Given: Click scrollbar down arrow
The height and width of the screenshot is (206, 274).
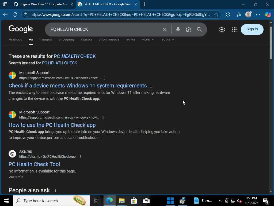Looking at the screenshot, I should click(x=271, y=191).
